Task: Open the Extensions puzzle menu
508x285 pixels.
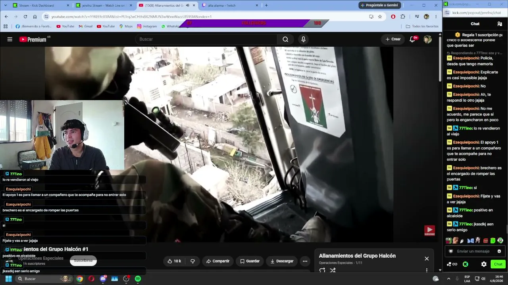Action: pyautogui.click(x=403, y=17)
